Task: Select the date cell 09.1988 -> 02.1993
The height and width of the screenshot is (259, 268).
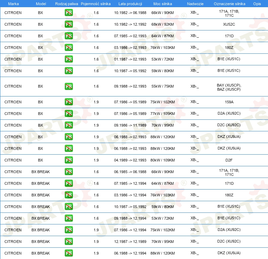Action: pos(130,86)
